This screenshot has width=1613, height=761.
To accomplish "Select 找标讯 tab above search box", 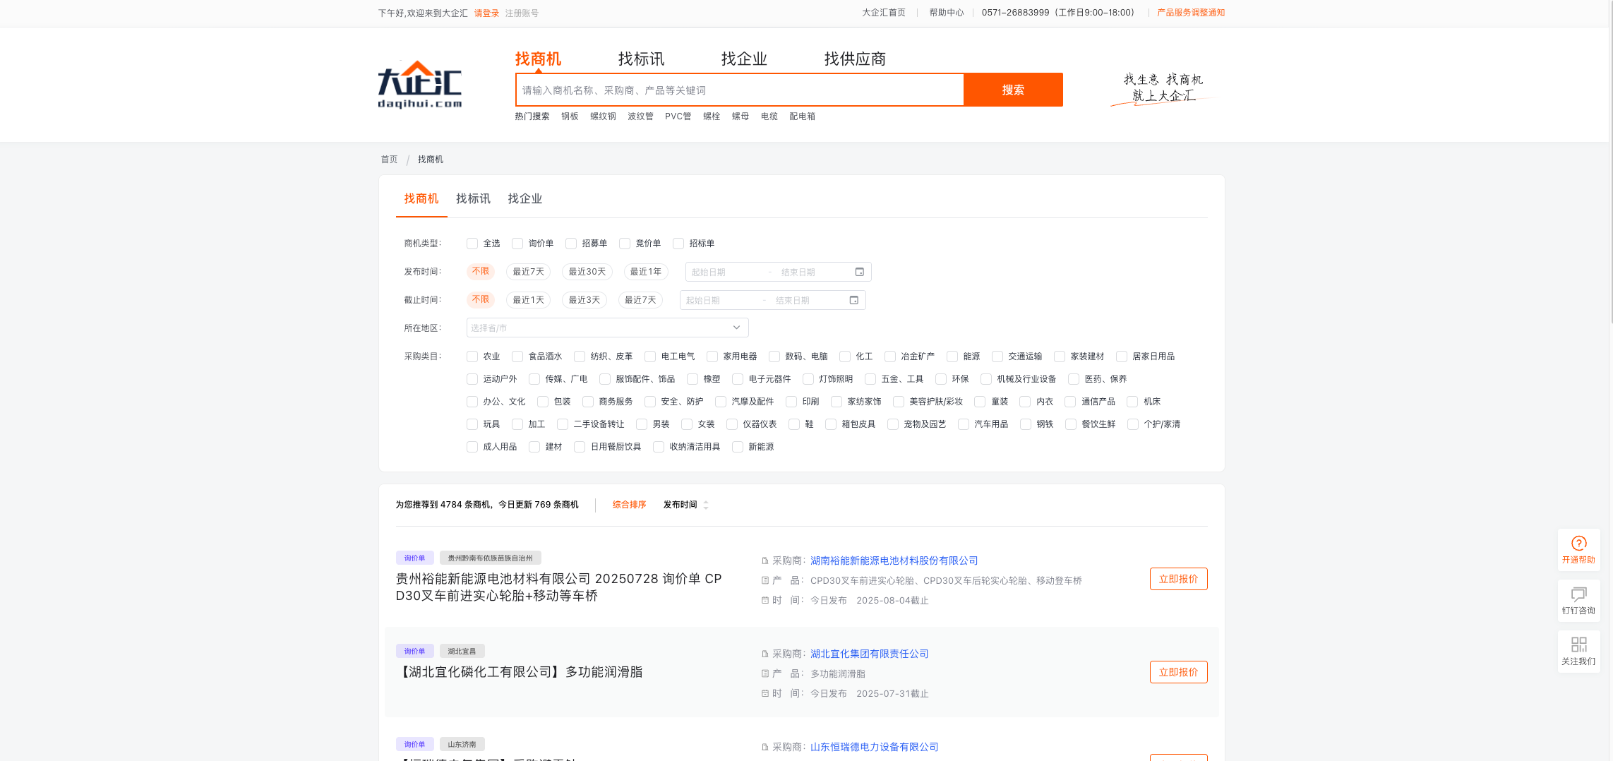I will point(641,59).
